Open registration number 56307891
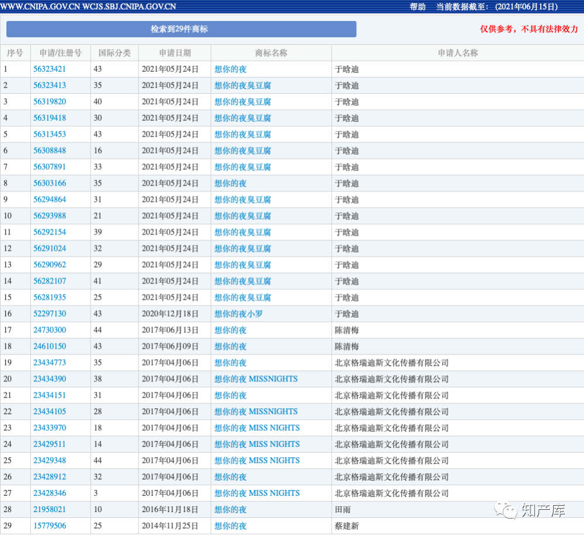 coord(50,167)
